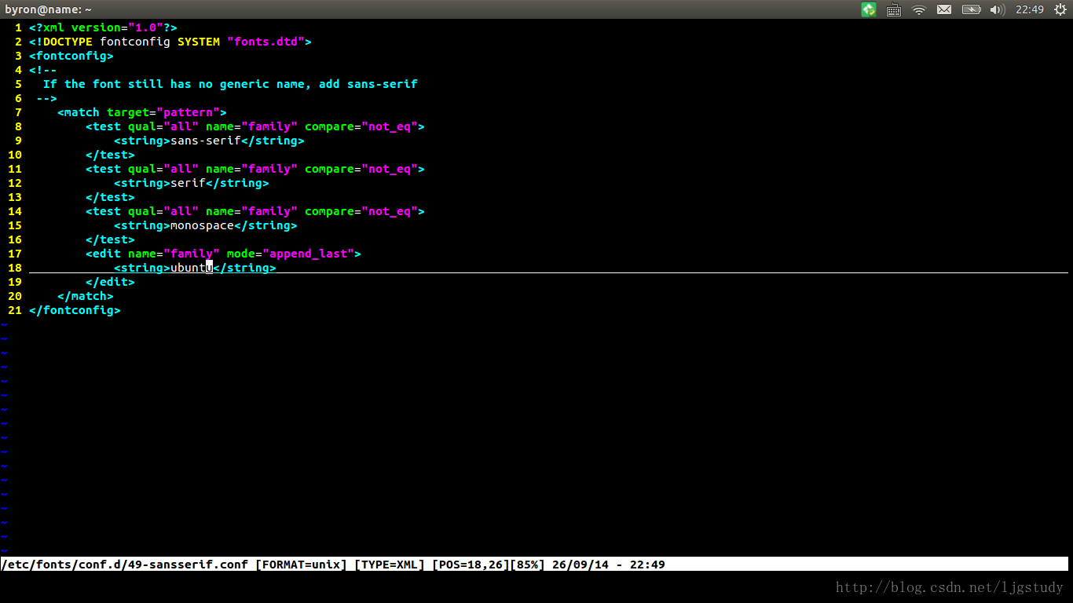This screenshot has width=1073, height=603.
Task: Open the mail messaging indicator
Action: 943,9
